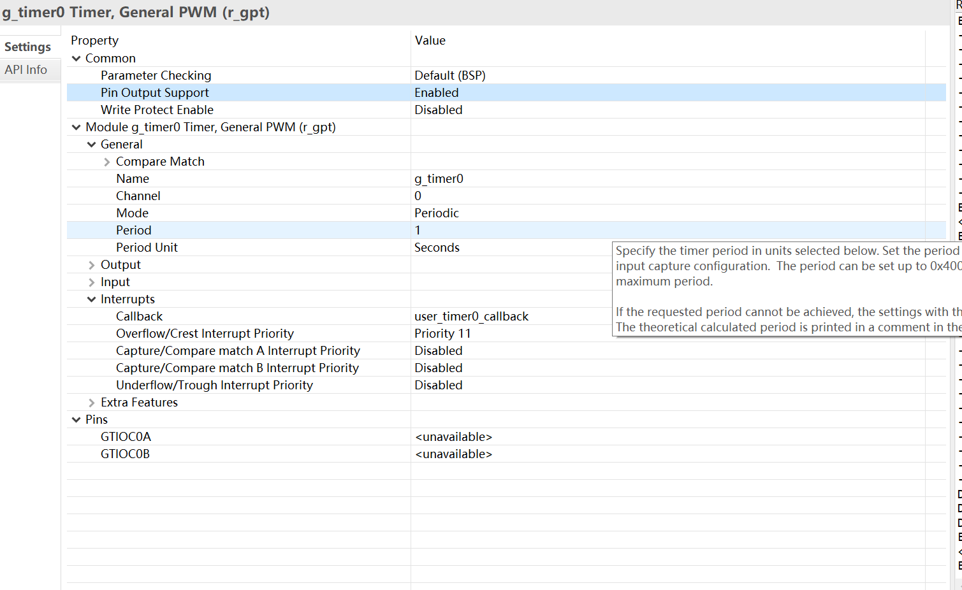
Task: Select the Channel property label
Action: 138,196
